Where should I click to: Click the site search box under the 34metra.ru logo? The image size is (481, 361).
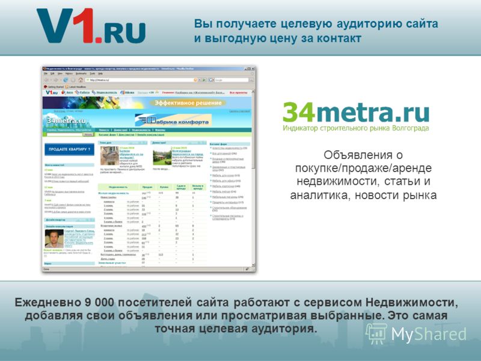64,135
